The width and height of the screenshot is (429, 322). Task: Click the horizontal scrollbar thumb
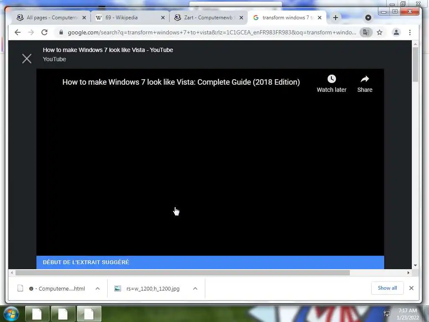(x=183, y=273)
